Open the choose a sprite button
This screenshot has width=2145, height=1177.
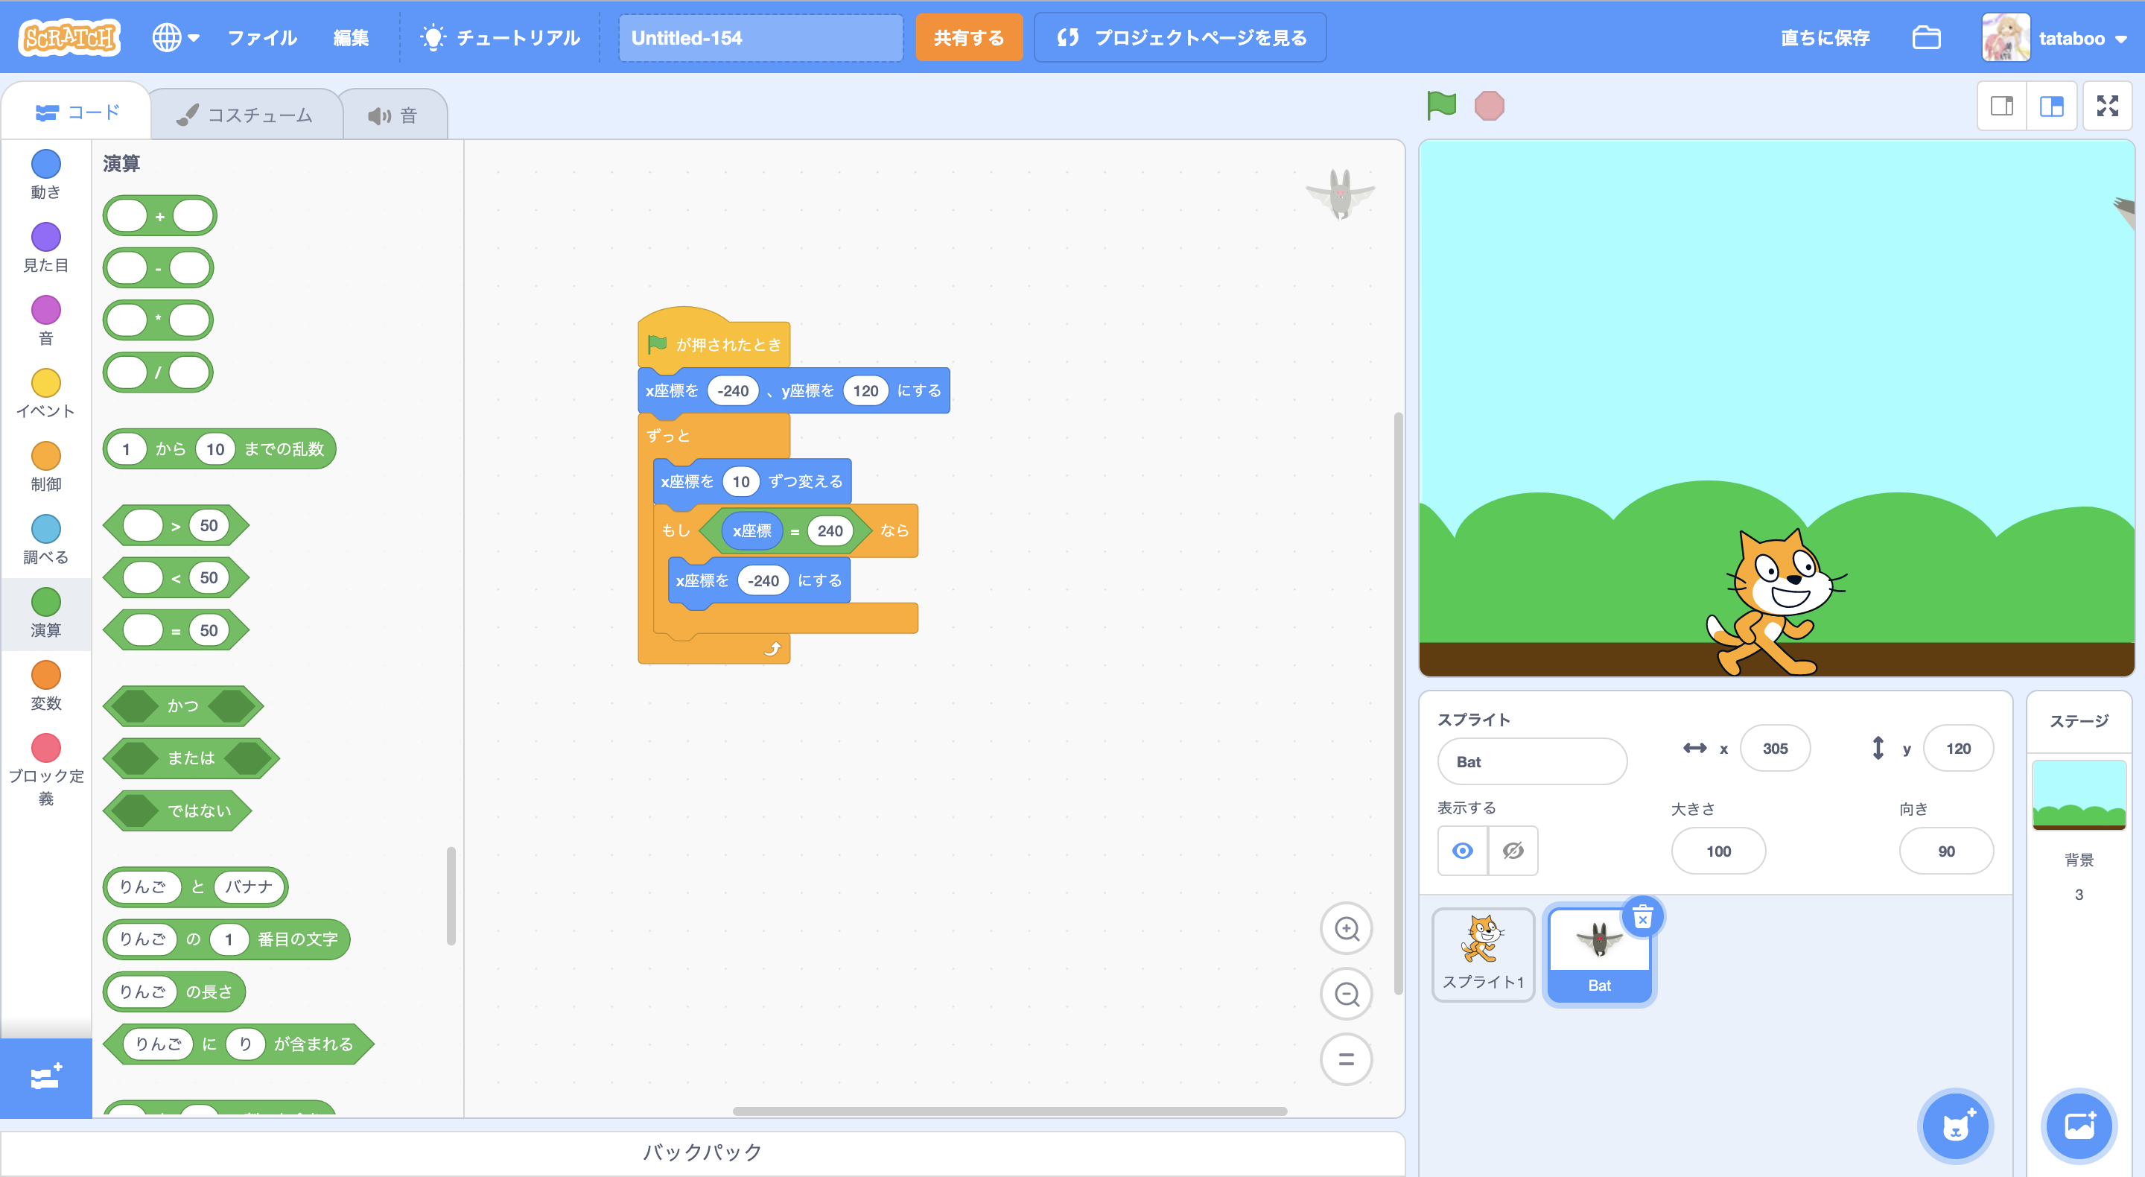(1954, 1126)
